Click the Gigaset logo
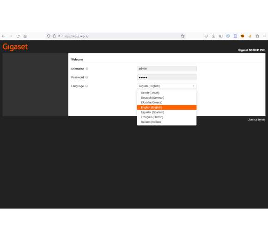 15,47
